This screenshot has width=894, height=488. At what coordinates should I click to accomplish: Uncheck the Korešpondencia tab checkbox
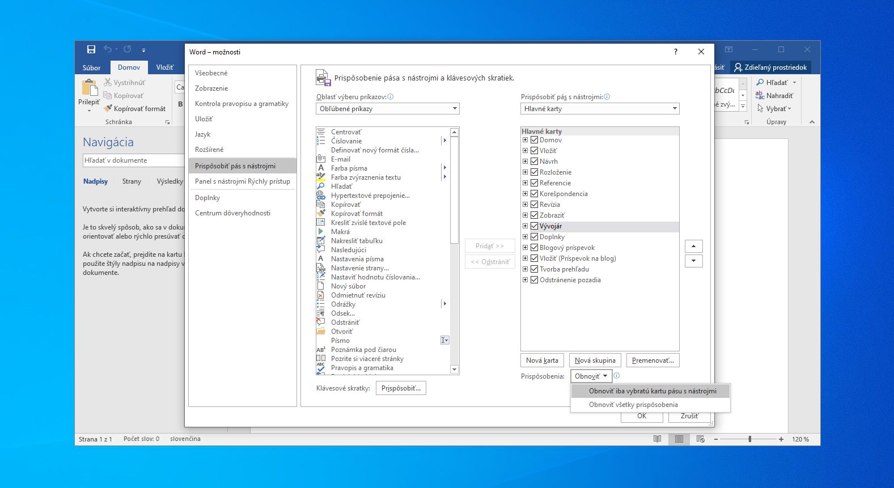pos(534,194)
